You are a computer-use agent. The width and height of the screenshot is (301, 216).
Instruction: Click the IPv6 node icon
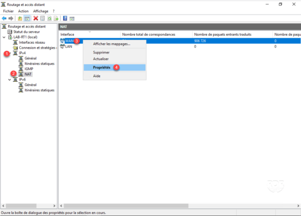(16, 79)
